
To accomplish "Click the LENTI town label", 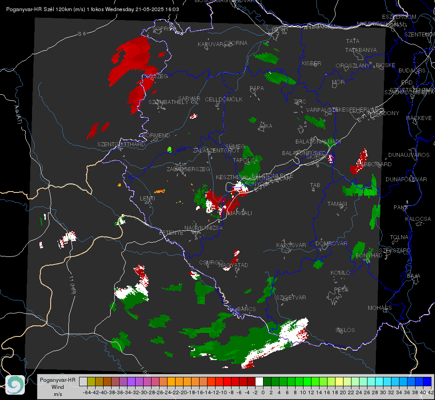I will click(x=148, y=199).
